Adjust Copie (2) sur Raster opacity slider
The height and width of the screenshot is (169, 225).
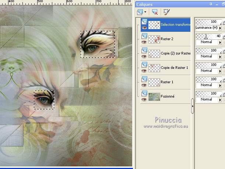(x=209, y=51)
